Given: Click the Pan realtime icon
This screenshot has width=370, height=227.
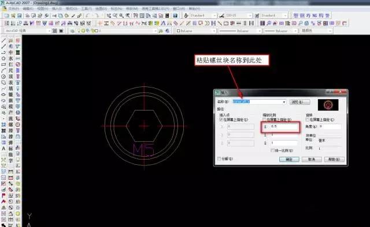Looking at the screenshot, I should click(109, 16).
